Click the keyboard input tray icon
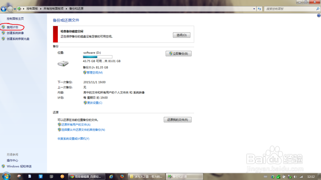 click(x=265, y=177)
